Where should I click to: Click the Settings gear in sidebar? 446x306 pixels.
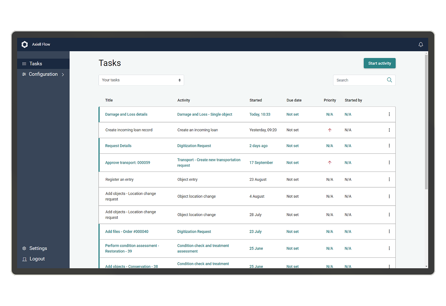click(24, 248)
